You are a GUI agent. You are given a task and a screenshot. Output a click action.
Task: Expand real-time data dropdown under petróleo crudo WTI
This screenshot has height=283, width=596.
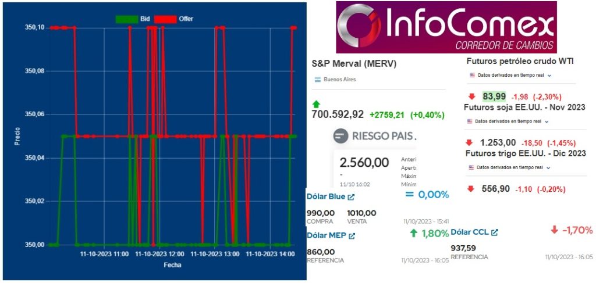click(549, 76)
